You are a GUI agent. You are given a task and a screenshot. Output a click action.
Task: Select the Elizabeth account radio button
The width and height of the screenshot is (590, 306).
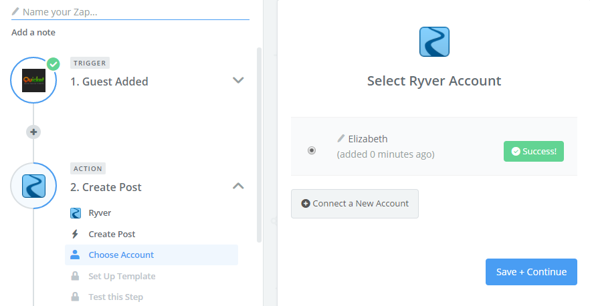point(312,150)
